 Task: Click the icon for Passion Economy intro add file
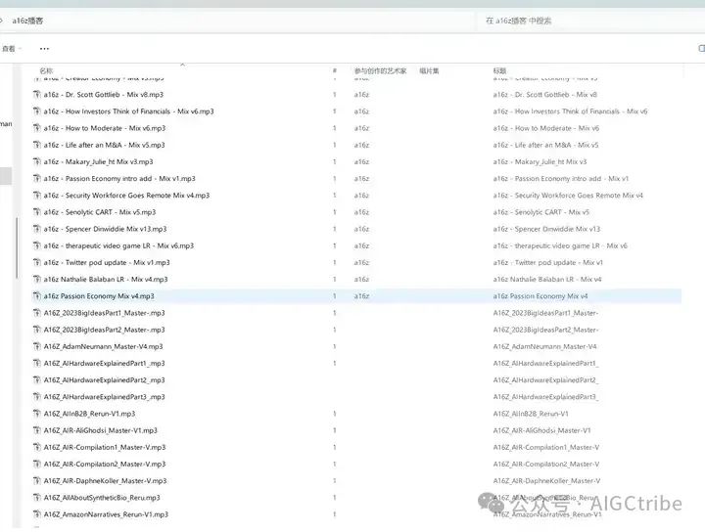coord(37,179)
